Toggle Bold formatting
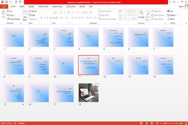This screenshot has width=188, height=125. [41, 18]
